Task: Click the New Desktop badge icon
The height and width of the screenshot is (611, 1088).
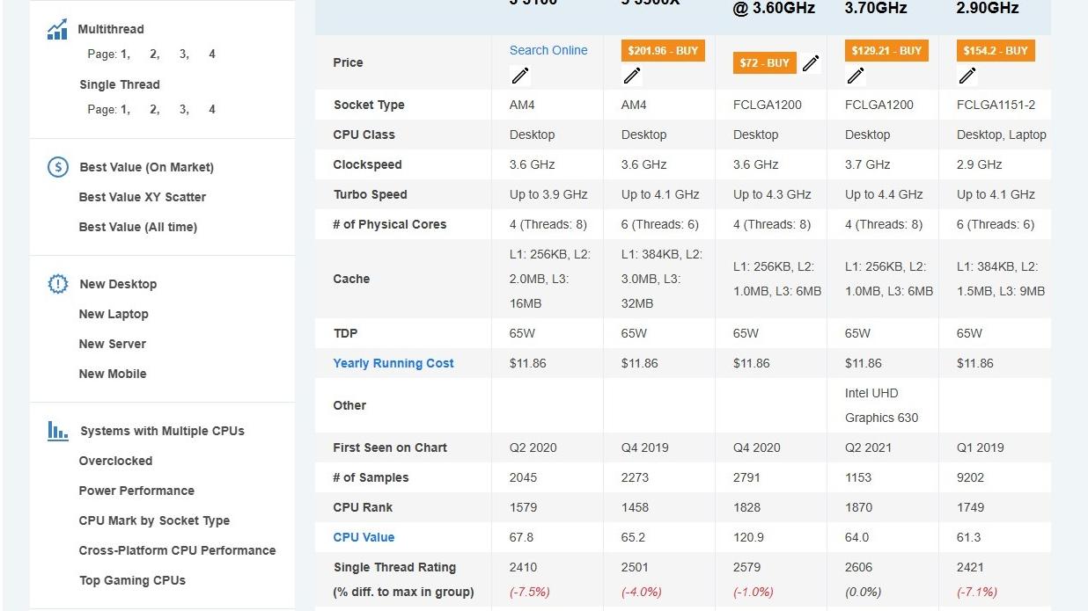Action: tap(57, 284)
